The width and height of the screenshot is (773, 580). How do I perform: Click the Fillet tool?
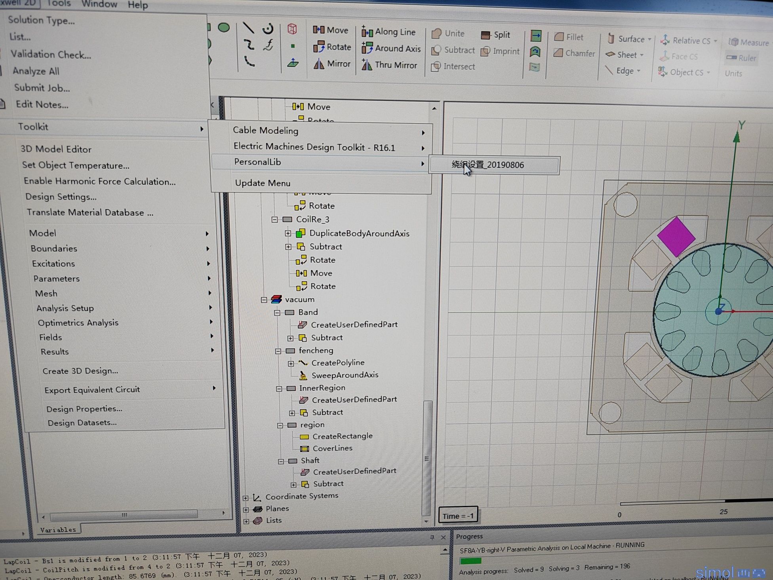click(x=569, y=37)
